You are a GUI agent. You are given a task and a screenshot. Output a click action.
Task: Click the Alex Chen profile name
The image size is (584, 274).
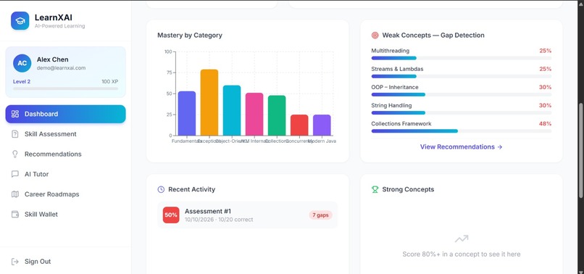(52, 59)
